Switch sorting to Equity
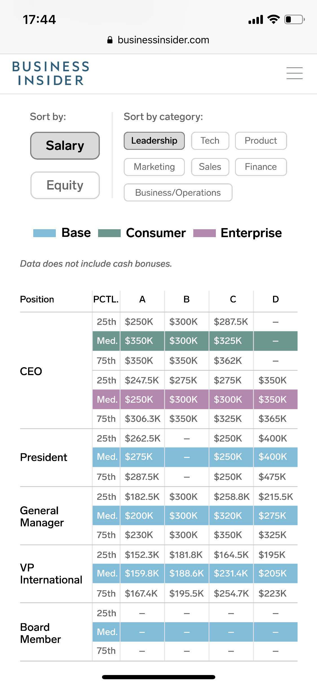Viewport: 317px width, 686px height. 65,185
